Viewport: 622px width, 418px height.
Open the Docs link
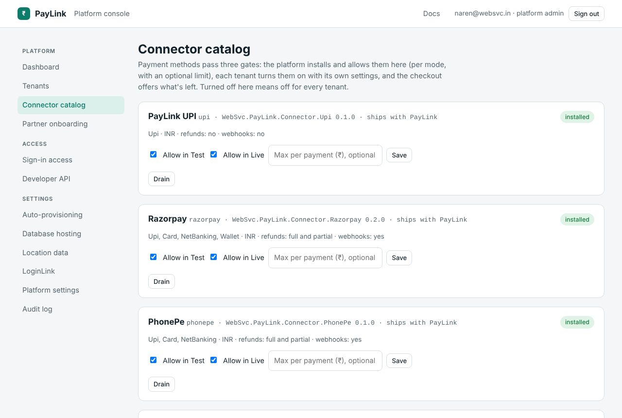pyautogui.click(x=432, y=14)
